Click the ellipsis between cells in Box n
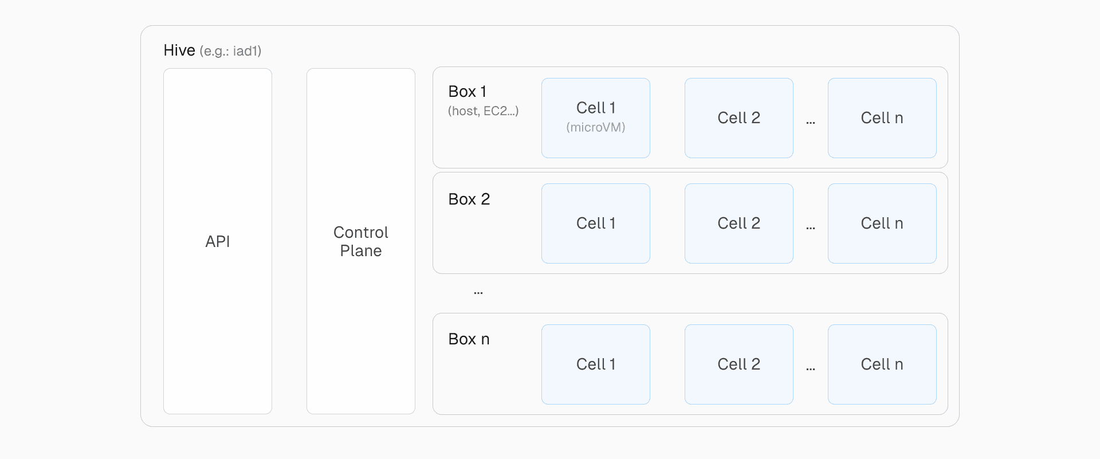The width and height of the screenshot is (1100, 459). (811, 368)
